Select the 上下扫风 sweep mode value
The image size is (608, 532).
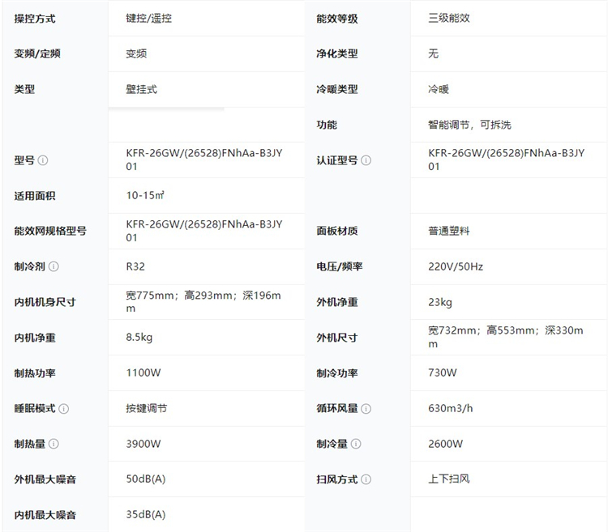[449, 479]
